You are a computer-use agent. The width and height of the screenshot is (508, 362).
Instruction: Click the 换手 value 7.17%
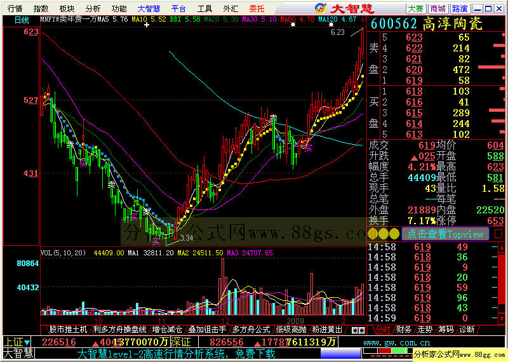[x=422, y=221]
